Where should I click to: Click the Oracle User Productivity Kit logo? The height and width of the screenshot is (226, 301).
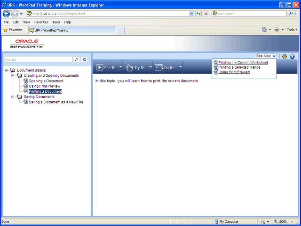[x=27, y=44]
